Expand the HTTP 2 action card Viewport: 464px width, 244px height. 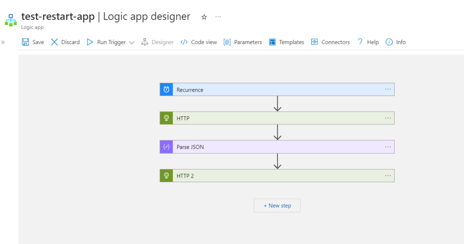[x=277, y=176]
